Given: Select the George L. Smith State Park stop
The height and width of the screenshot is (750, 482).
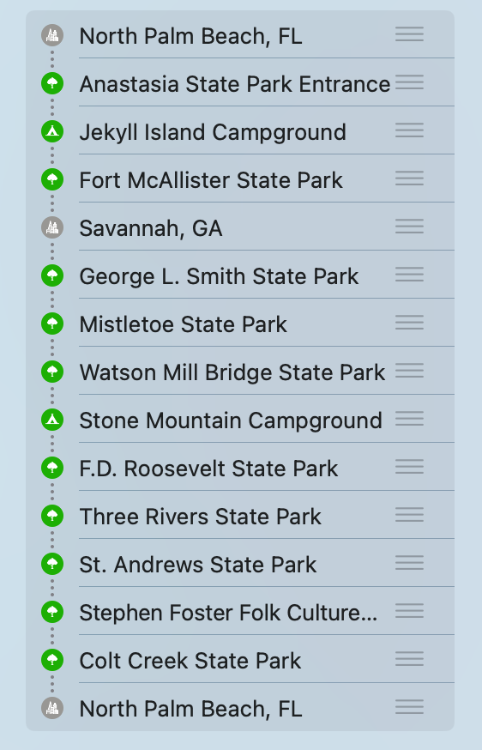Looking at the screenshot, I should (x=240, y=276).
